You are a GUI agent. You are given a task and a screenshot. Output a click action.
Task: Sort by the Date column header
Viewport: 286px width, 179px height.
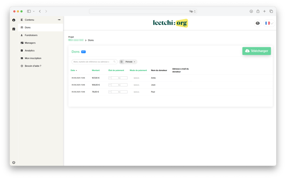[73, 70]
